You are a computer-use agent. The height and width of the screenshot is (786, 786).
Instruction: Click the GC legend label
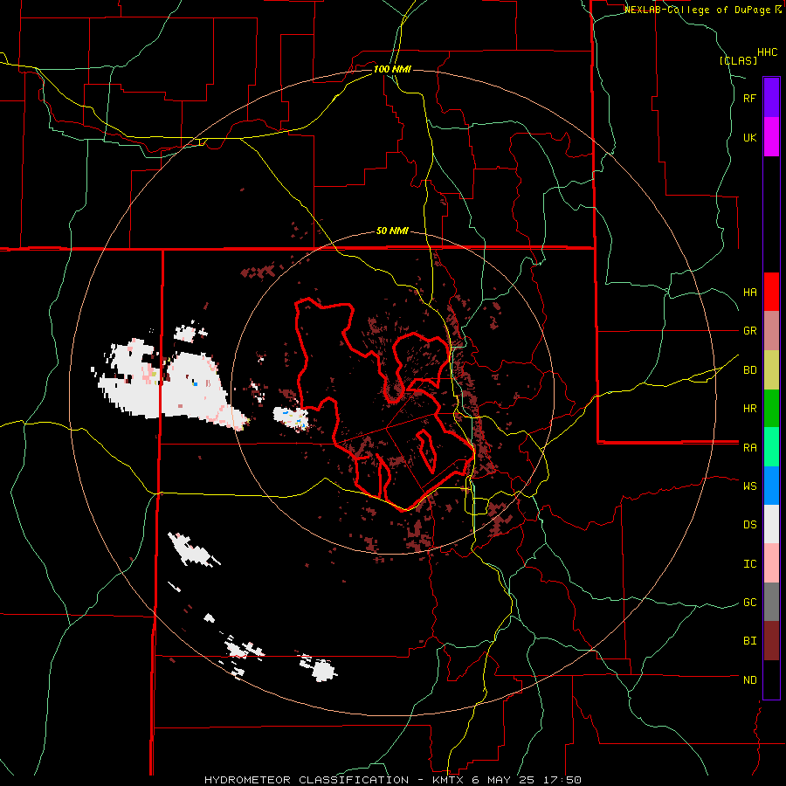749,603
